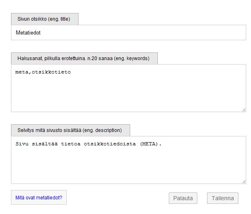Select the 'Sivun otsikko (eng. title)' label
Viewport: 251px width, 214px height.
(x=44, y=19)
